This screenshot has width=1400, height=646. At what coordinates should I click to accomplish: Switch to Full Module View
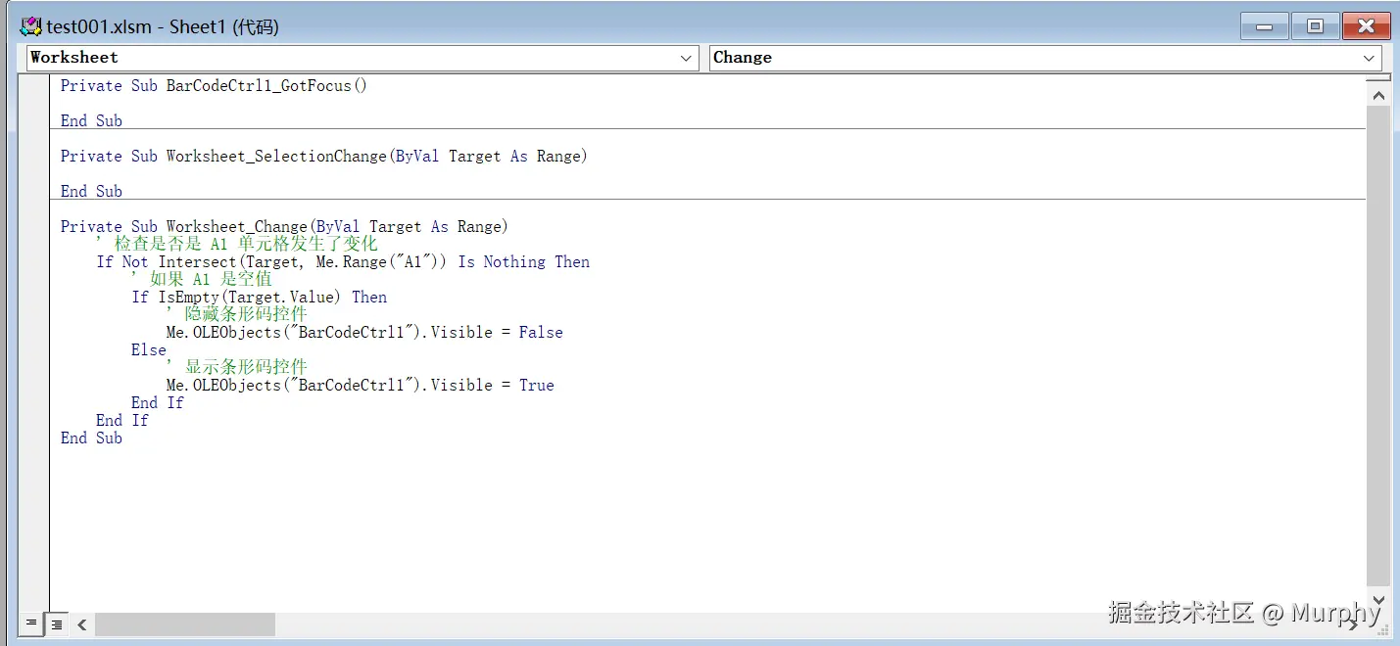click(58, 623)
